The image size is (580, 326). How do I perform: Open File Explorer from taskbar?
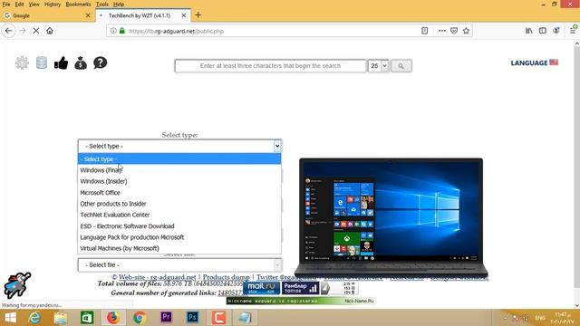(61, 318)
